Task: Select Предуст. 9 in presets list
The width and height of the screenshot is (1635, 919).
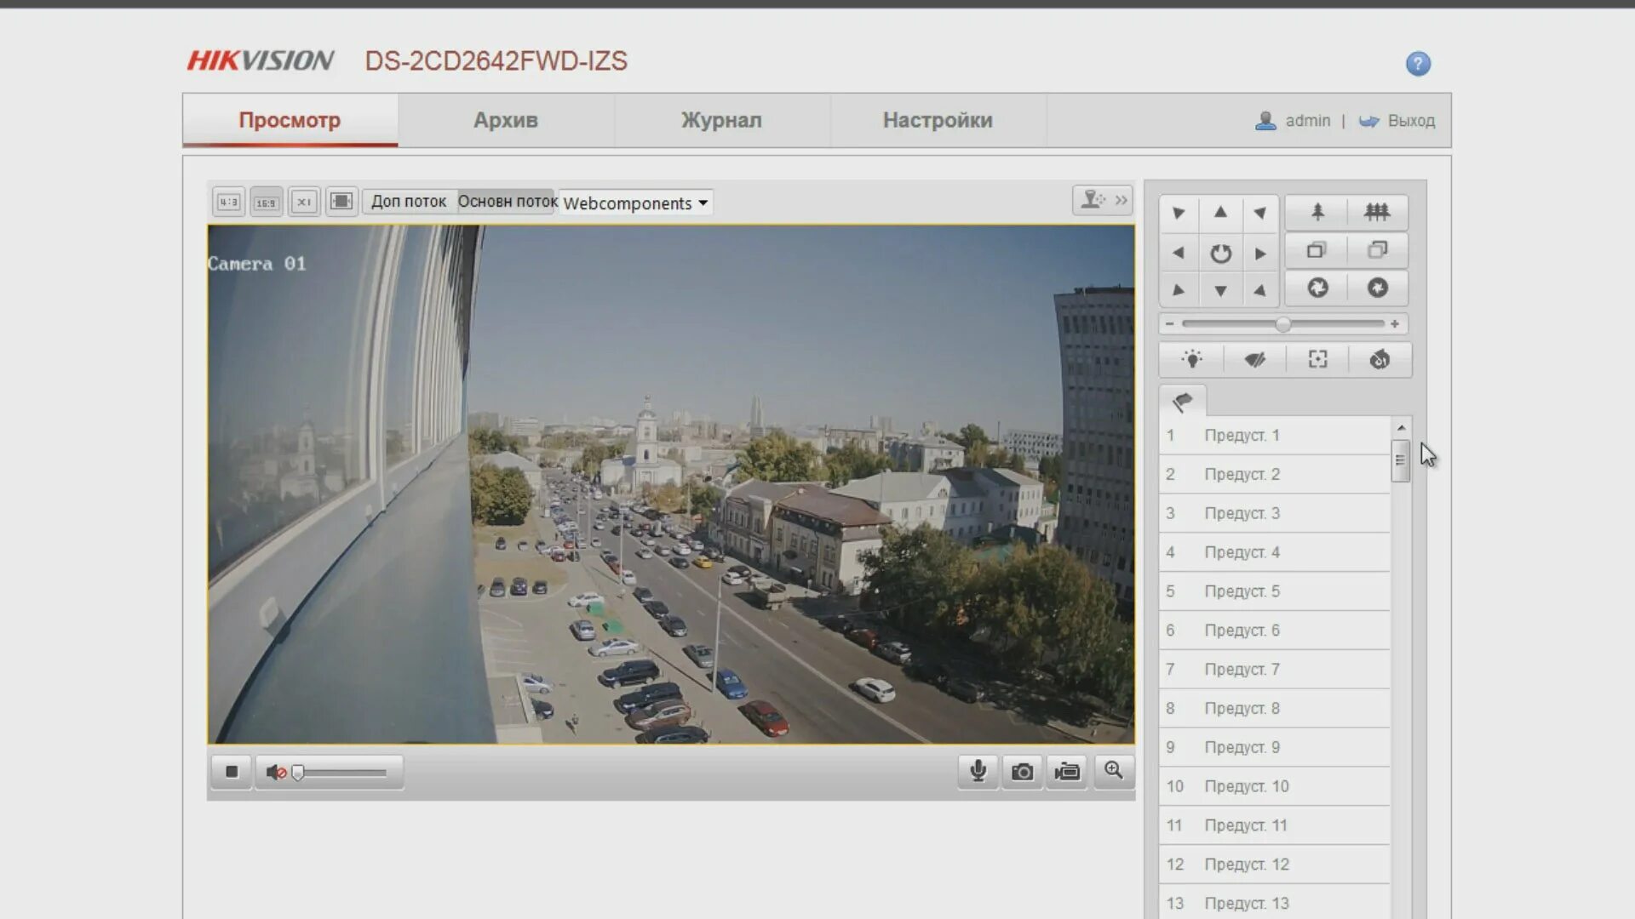Action: click(1274, 748)
